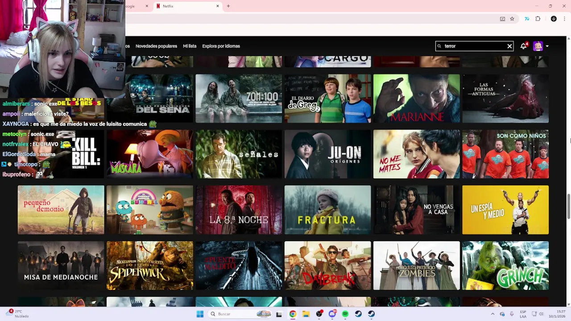
Task: Select 'Un espía y medio' card
Action: pos(505,210)
